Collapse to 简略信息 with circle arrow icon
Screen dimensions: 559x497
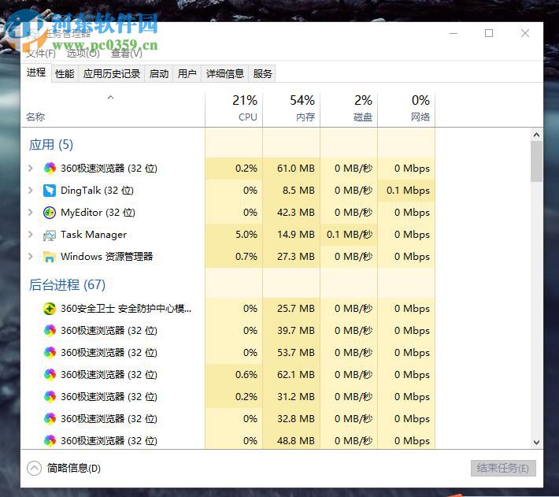pyautogui.click(x=34, y=468)
